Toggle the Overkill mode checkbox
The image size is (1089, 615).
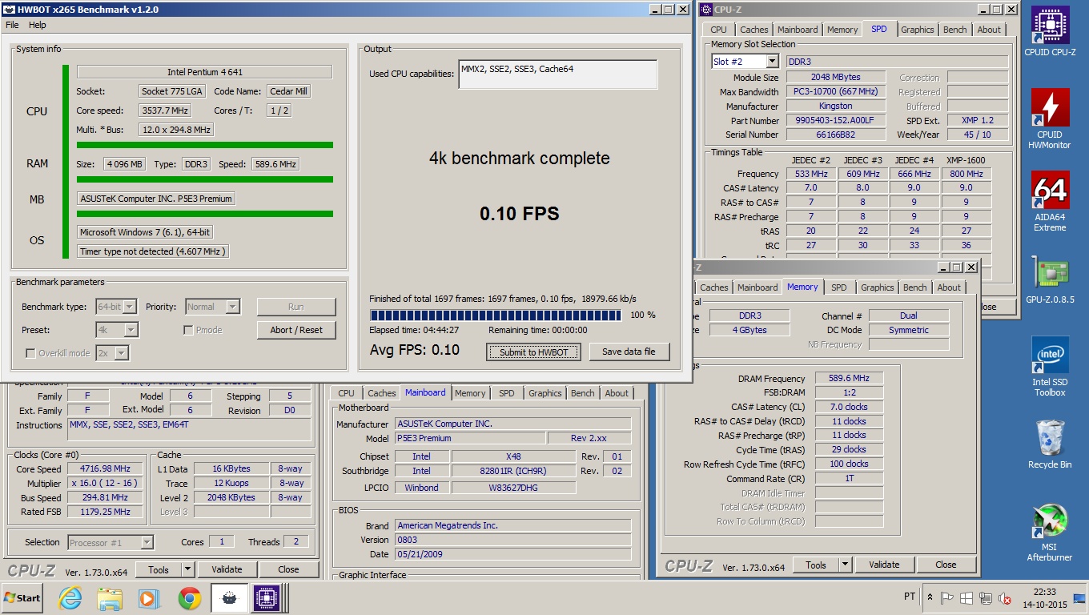point(30,353)
